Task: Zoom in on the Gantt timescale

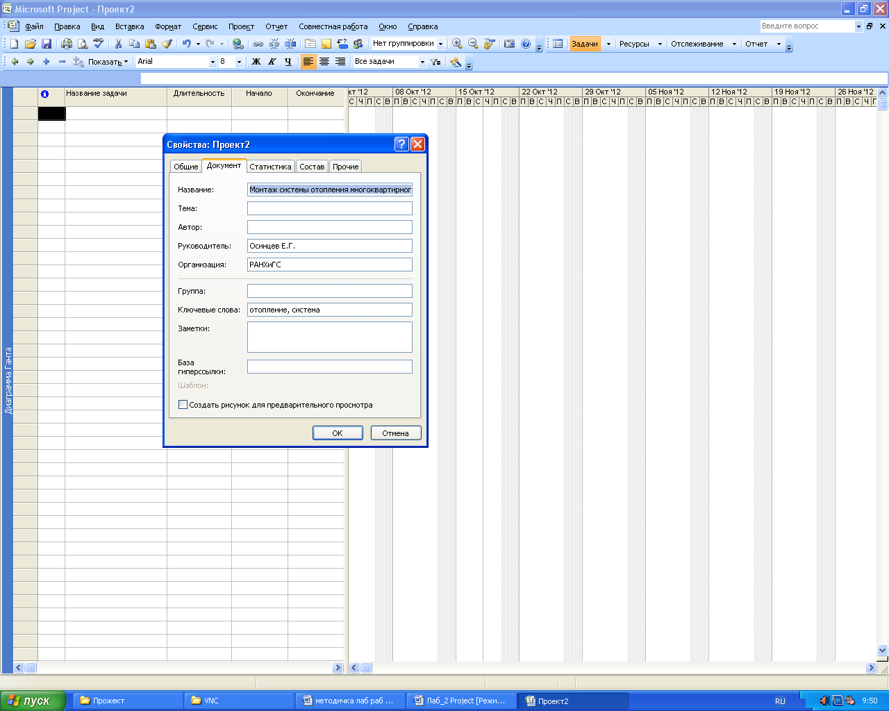Action: point(457,44)
